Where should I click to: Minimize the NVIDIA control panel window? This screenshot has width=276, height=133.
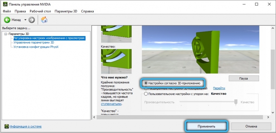244,4
